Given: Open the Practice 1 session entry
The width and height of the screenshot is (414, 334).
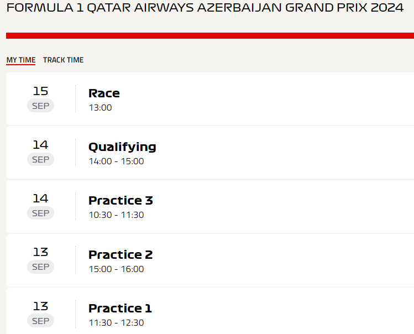Looking at the screenshot, I should click(210, 311).
